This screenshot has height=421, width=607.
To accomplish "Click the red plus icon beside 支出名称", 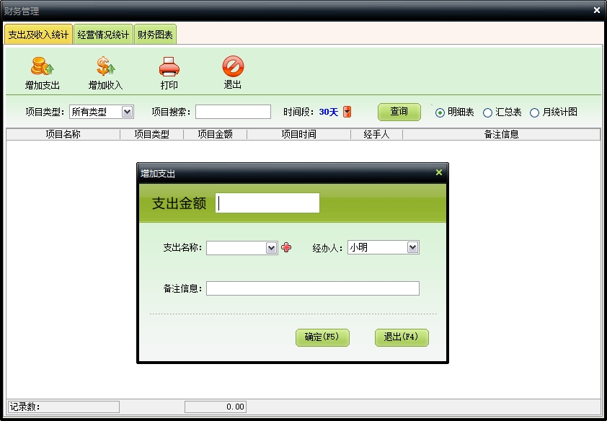I will [x=286, y=247].
